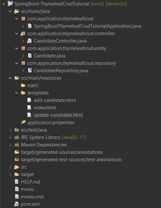Screen dimensions: 161x208
Task: Click the src/main/resources folder icon
Action: pos(17,78)
